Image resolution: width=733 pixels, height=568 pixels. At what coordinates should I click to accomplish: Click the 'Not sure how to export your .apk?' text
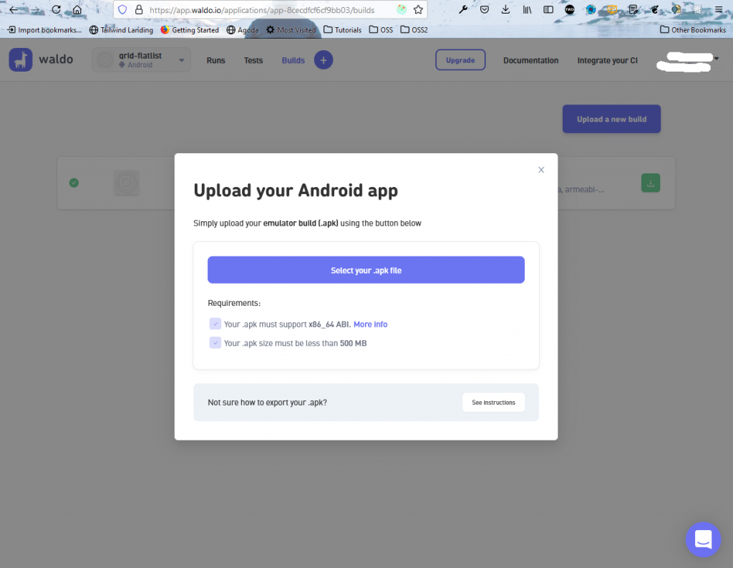[268, 403]
